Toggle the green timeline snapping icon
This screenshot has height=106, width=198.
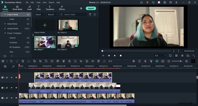point(157,61)
